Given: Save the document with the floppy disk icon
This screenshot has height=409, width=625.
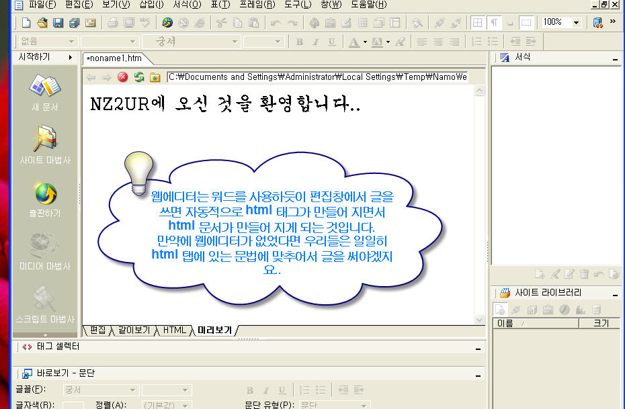Looking at the screenshot, I should 58,22.
